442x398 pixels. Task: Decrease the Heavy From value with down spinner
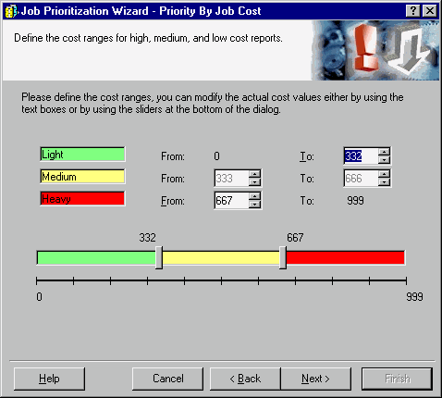pos(254,205)
